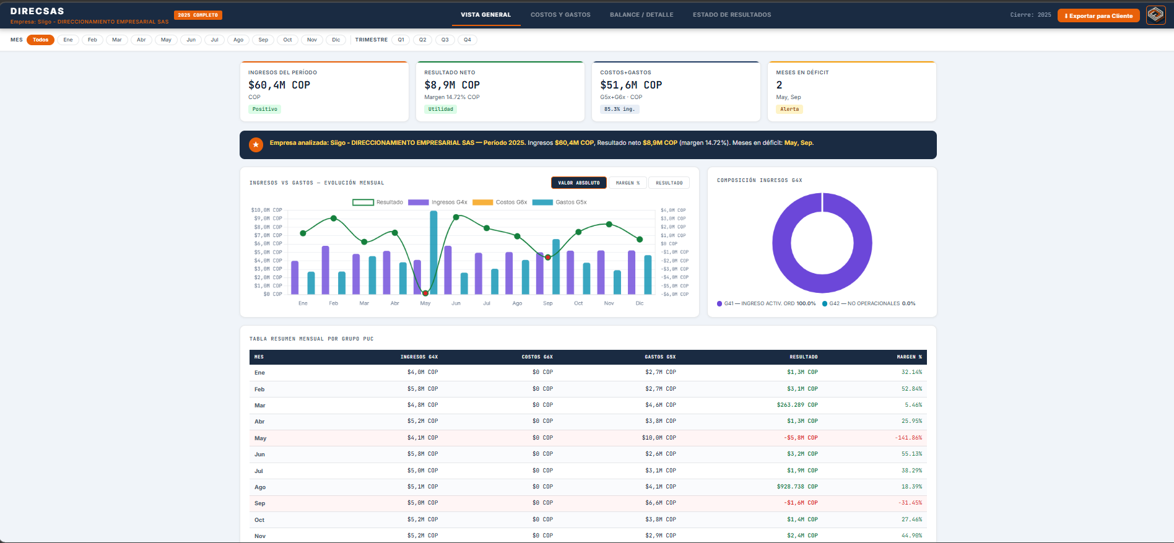Click the purple donut chart ring
This screenshot has height=543, width=1174.
(781, 243)
